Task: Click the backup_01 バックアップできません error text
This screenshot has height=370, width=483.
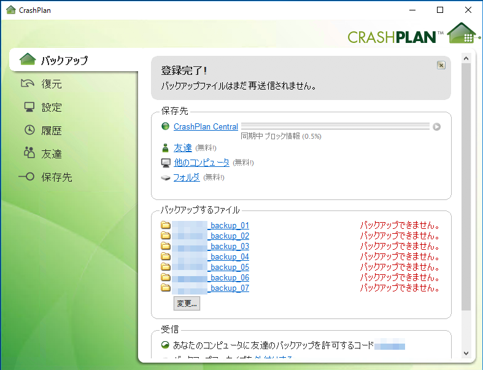Action: pyautogui.click(x=400, y=225)
